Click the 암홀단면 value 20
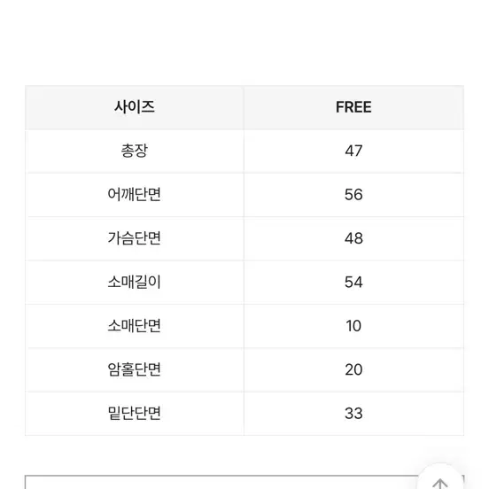 pos(353,370)
